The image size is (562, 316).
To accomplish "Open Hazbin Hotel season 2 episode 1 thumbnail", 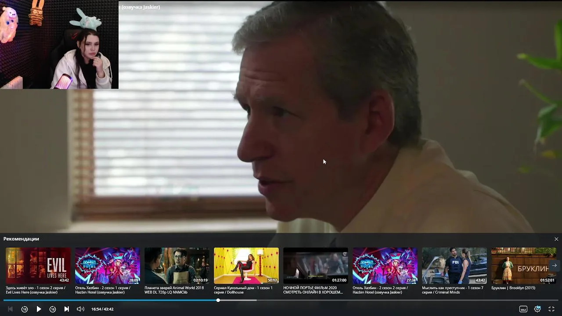I will point(108,266).
